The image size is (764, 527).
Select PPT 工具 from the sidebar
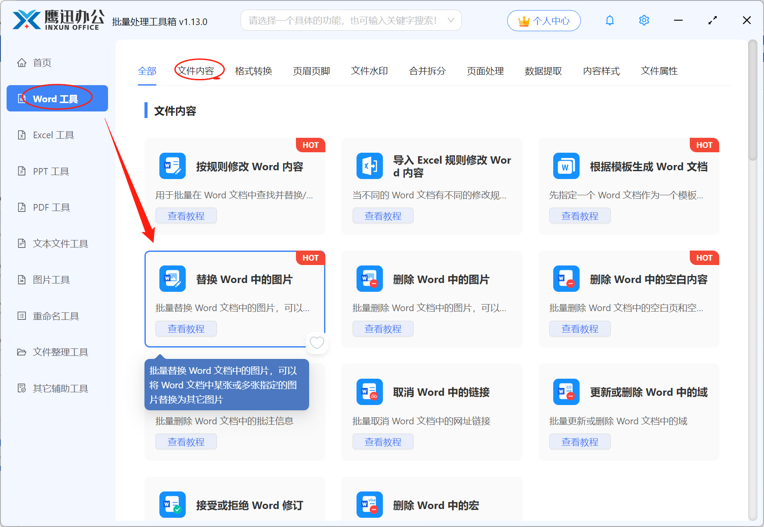pyautogui.click(x=50, y=171)
